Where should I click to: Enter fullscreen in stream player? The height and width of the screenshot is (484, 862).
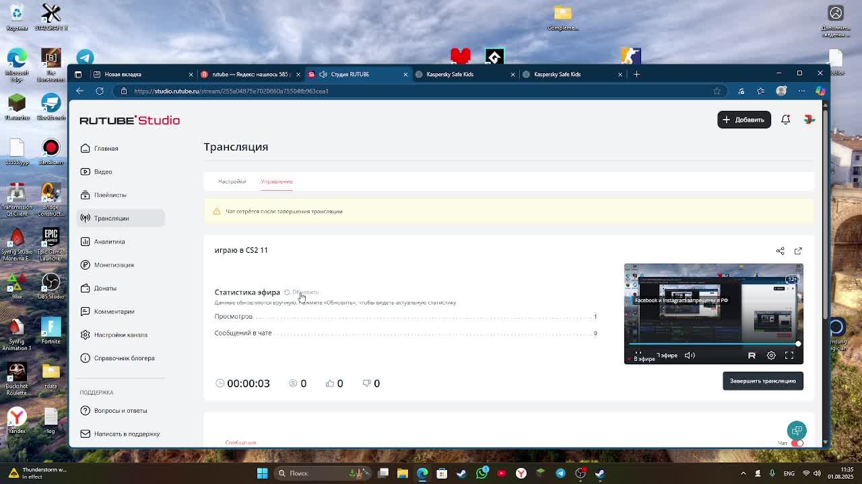coord(789,355)
